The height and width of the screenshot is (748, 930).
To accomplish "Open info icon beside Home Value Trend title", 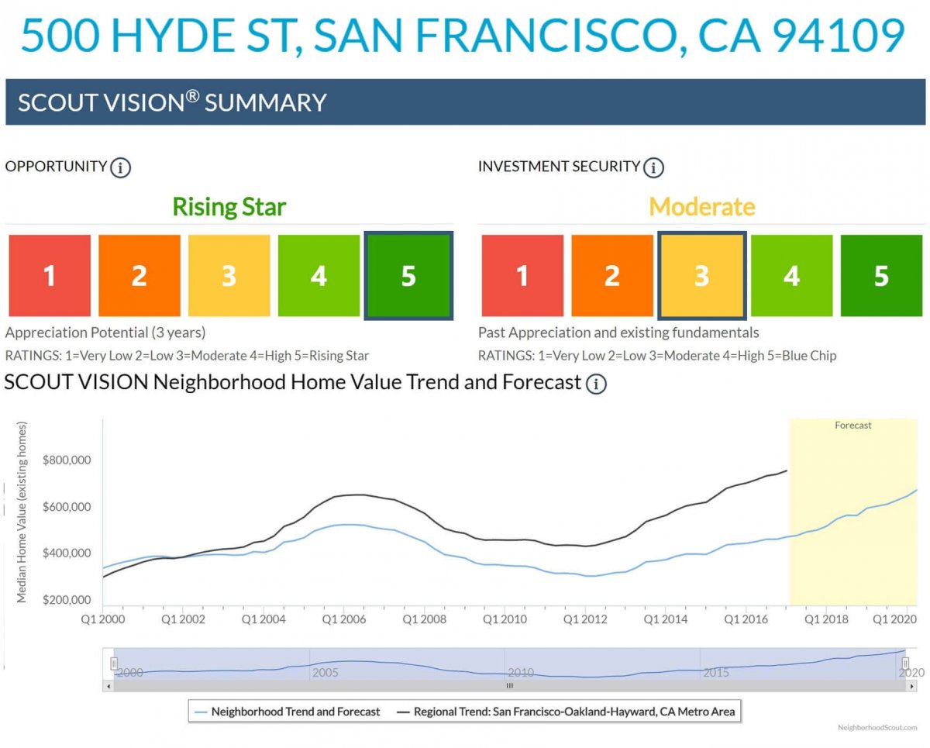I will (595, 384).
